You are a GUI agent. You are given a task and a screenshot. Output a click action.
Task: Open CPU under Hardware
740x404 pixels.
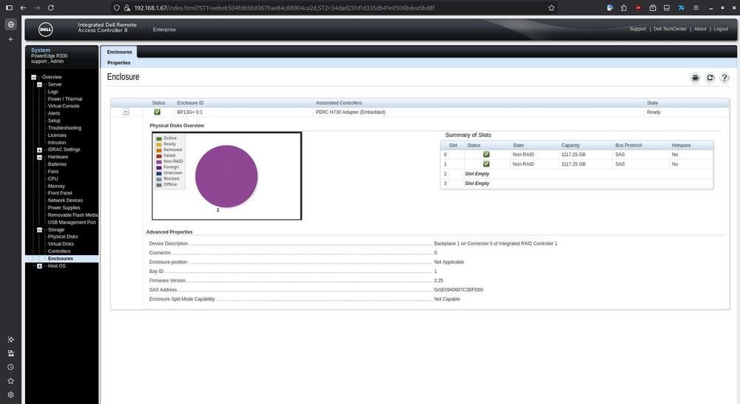[53, 179]
